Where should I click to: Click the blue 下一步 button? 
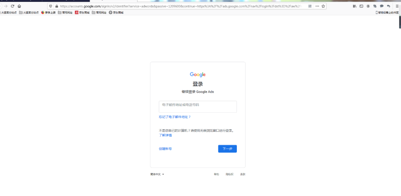pos(227,149)
